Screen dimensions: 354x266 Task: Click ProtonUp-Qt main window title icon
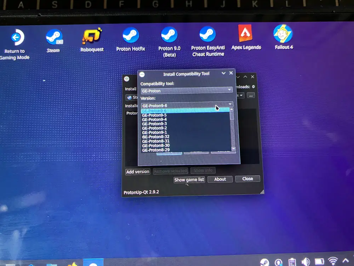[x=127, y=79]
